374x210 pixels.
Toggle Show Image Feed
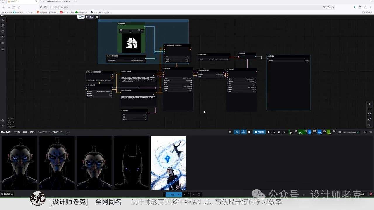point(349,132)
